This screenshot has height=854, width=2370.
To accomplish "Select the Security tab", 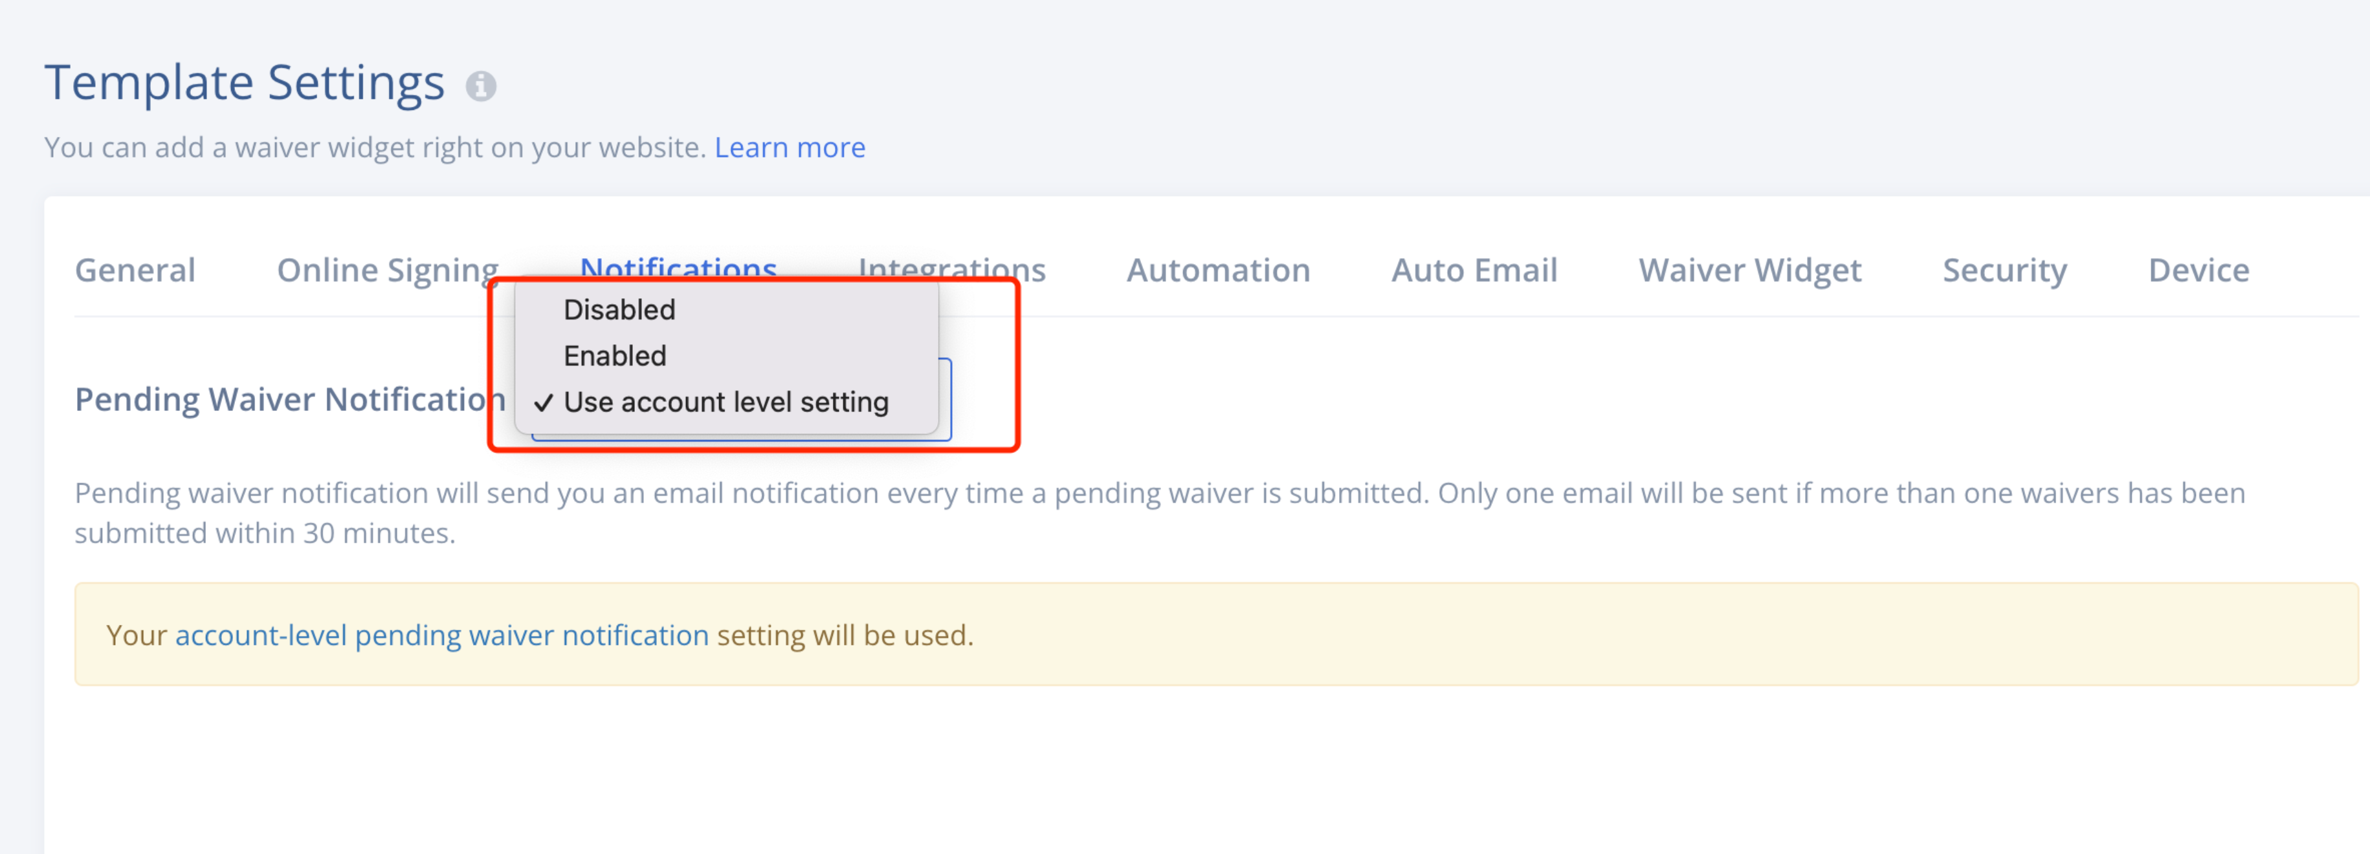I will [x=2004, y=269].
